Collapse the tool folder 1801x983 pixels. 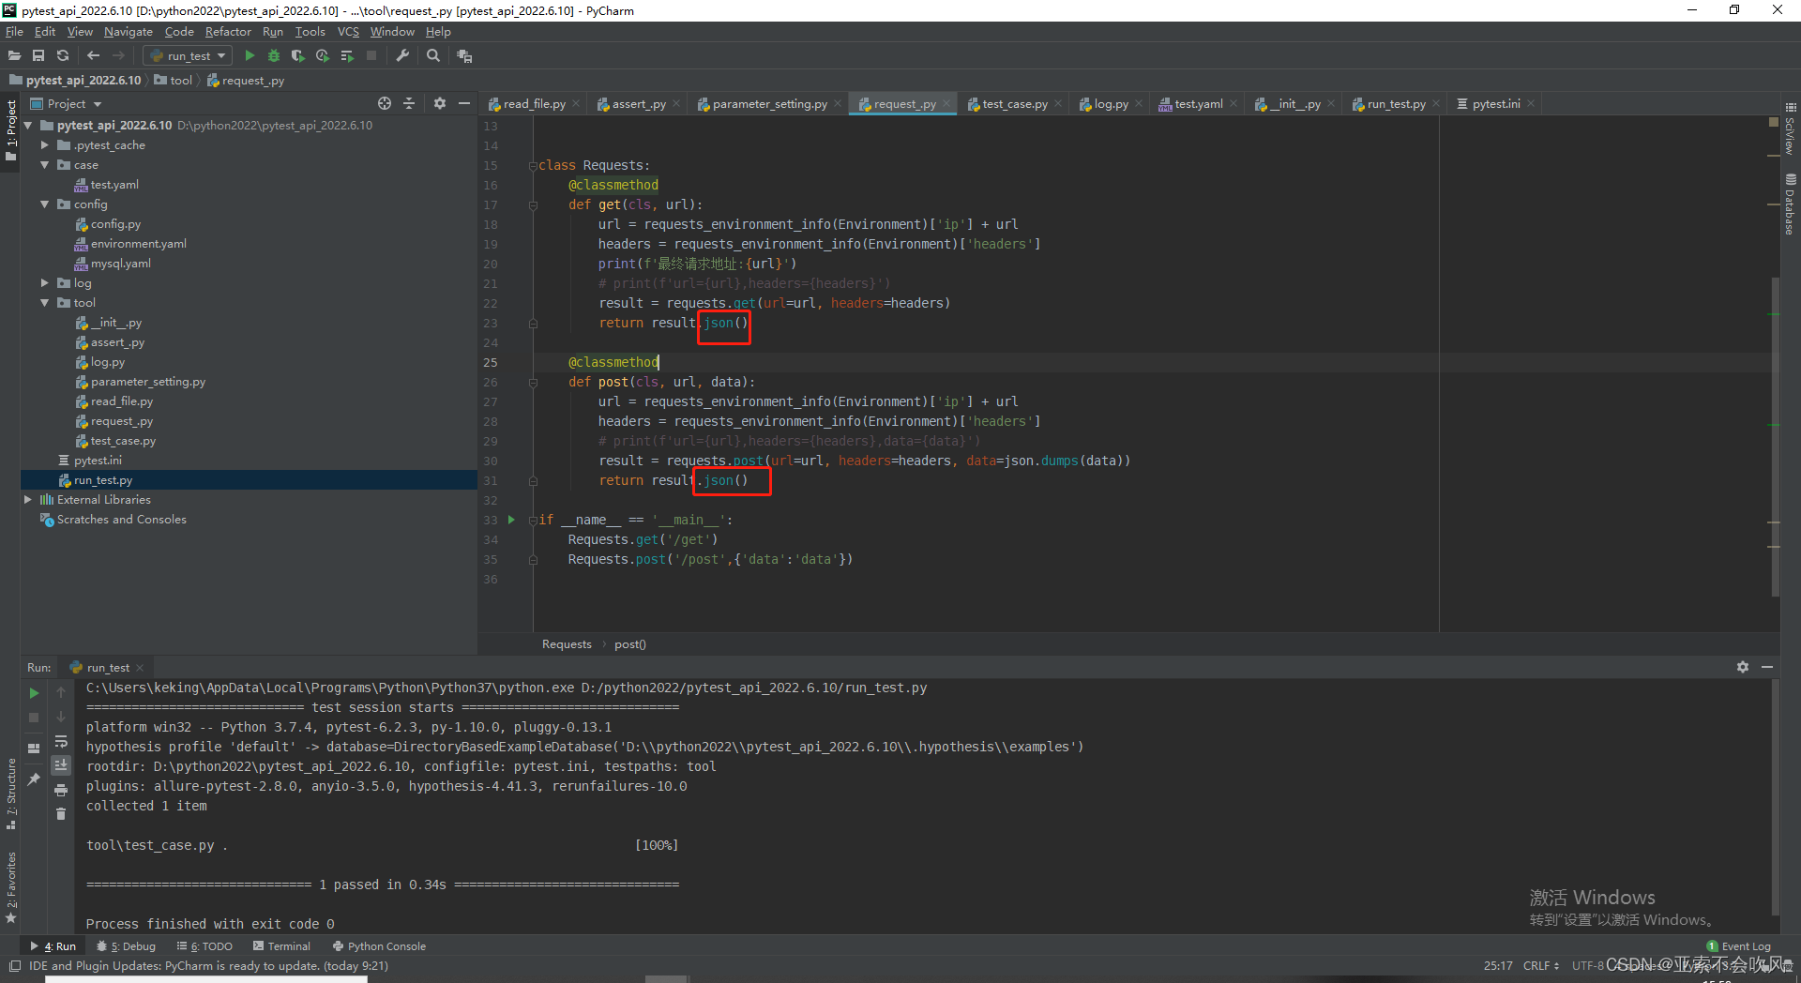tap(45, 303)
